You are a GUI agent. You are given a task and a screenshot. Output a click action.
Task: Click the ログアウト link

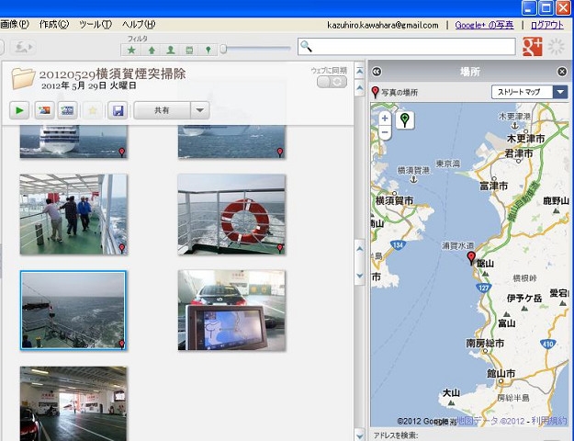tap(547, 25)
